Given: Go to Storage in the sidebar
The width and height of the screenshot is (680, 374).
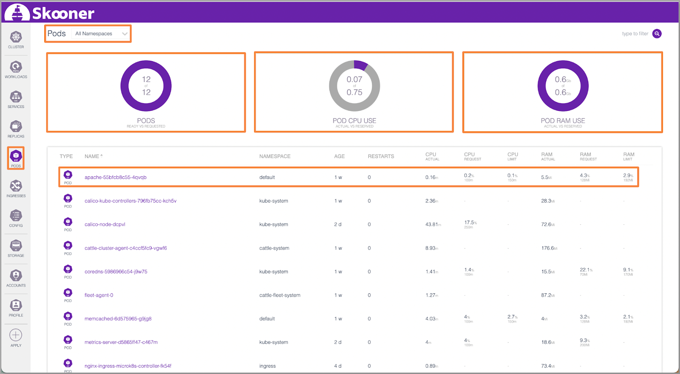Looking at the screenshot, I should (16, 249).
